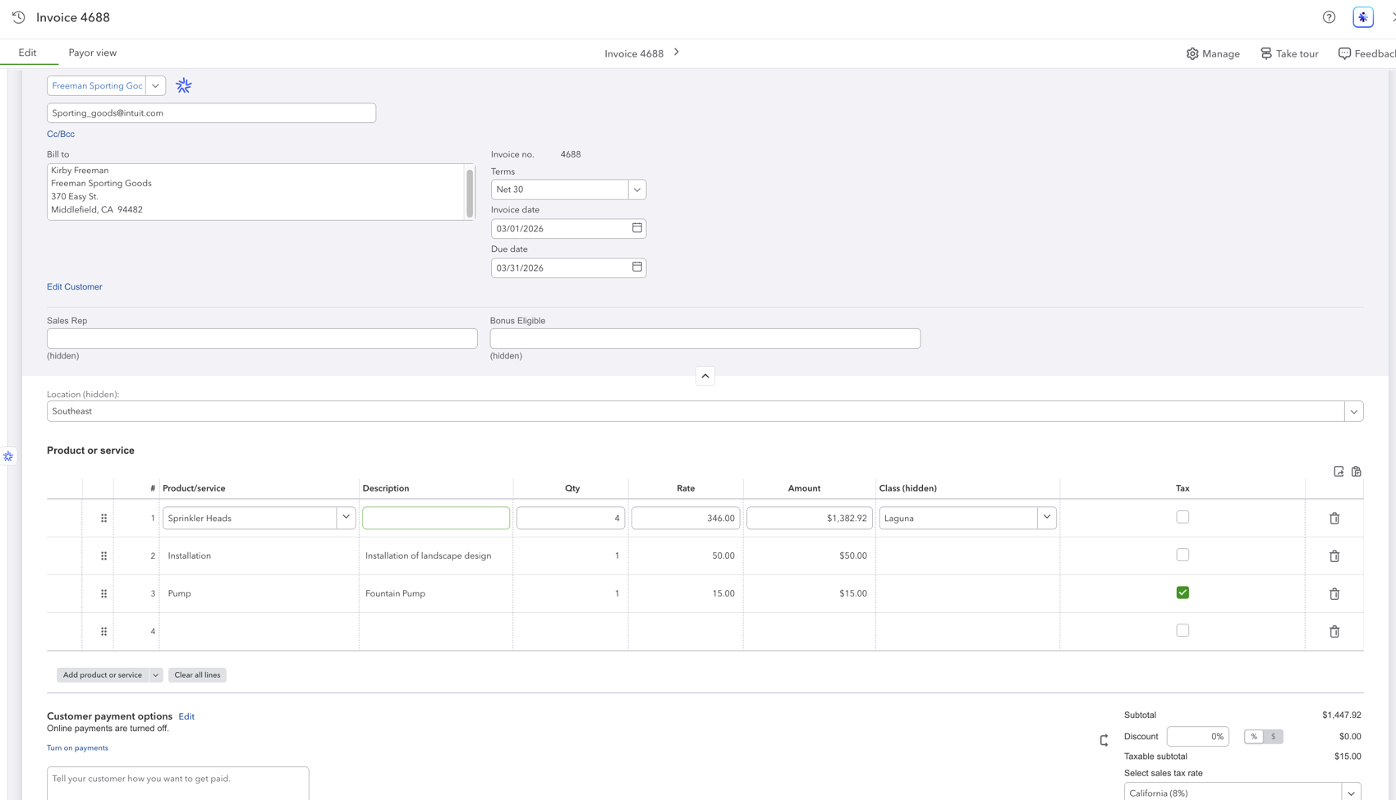Screen dimensions: 1396x800
Task: Switch discount to percent mode
Action: tap(1254, 737)
